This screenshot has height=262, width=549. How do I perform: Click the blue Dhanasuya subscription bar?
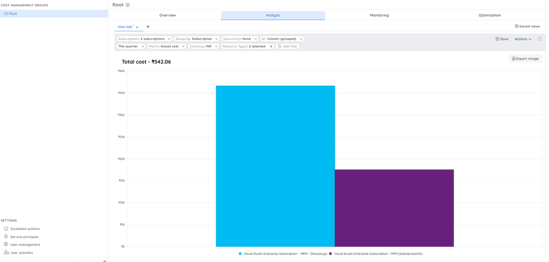275,166
